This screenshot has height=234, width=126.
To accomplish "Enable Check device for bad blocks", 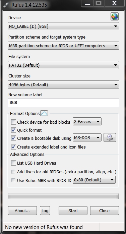I will pyautogui.click(x=13, y=122).
